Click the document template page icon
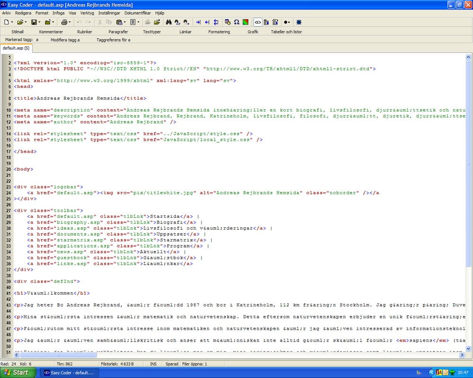Image resolution: width=473 pixels, height=378 pixels. tap(133, 22)
